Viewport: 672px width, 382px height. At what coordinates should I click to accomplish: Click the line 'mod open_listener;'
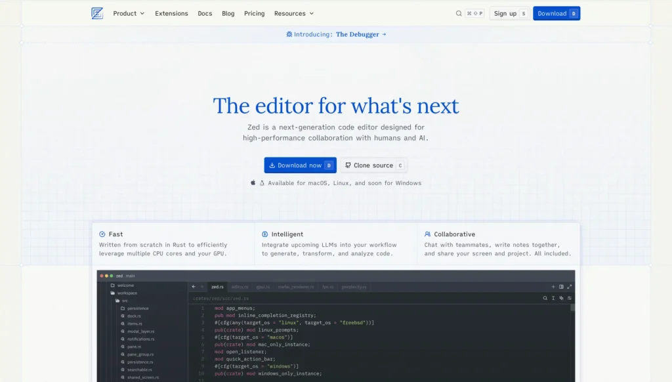tap(240, 352)
